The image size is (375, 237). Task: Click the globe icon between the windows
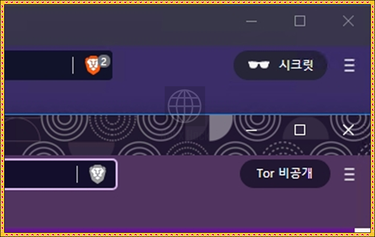185,106
